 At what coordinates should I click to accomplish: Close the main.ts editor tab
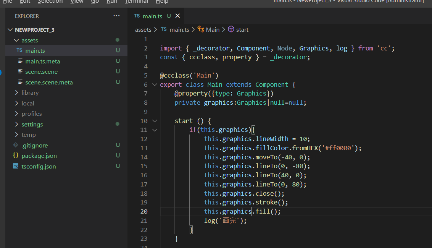point(177,16)
